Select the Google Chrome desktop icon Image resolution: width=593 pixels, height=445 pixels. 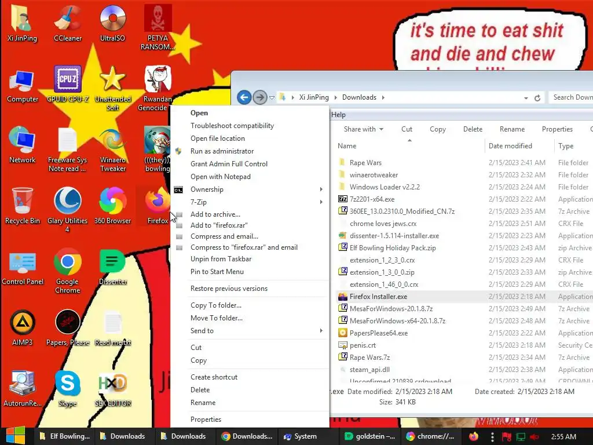pos(67,271)
